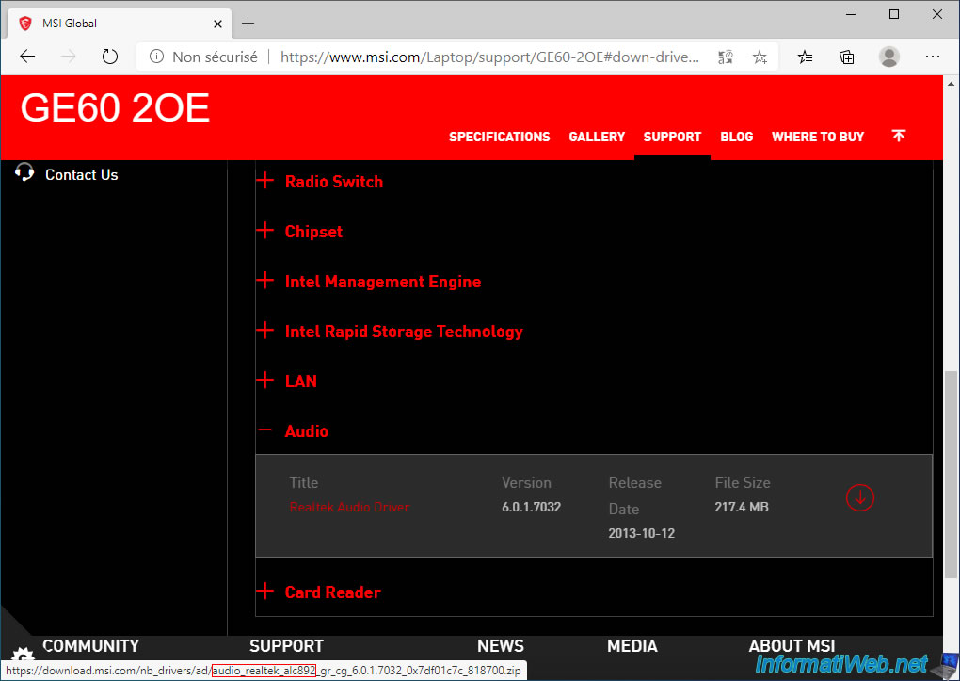This screenshot has width=960, height=681.
Task: Click the MSI shield favicon on the tab
Action: click(x=25, y=24)
